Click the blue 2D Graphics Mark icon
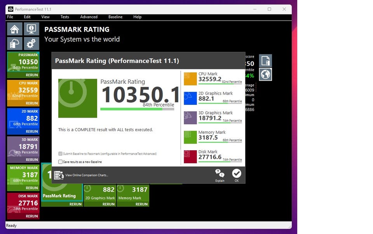Image resolution: width=373 pixels, height=234 pixels. click(190, 98)
